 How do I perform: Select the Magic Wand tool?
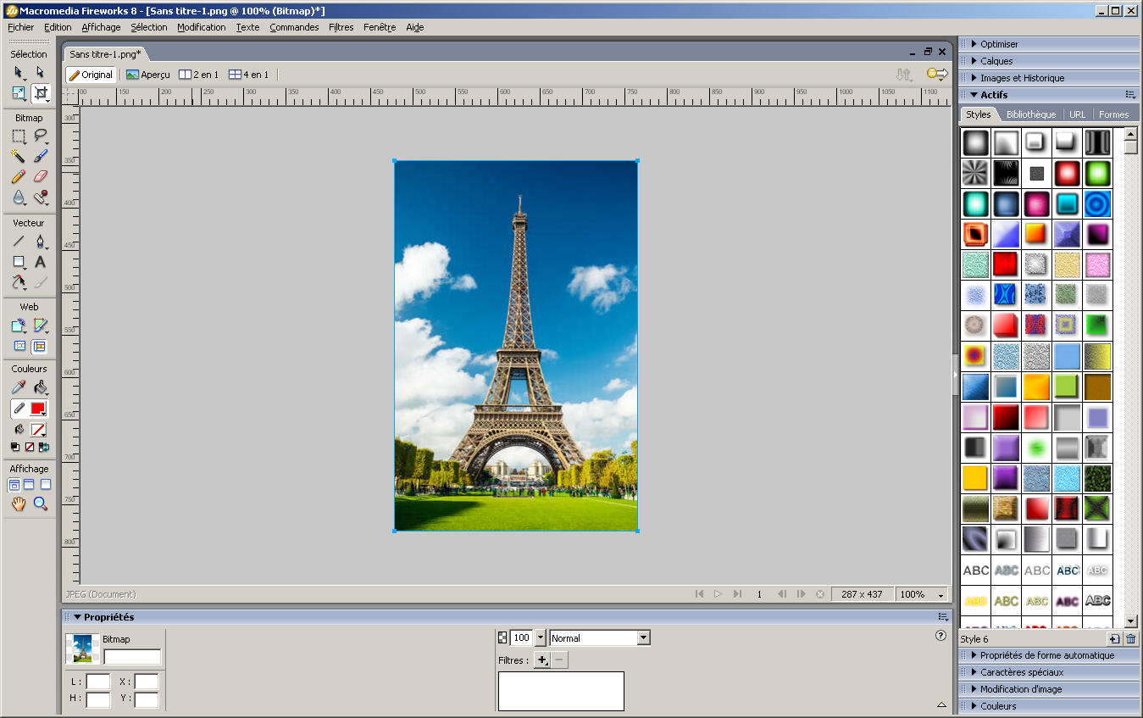pos(18,156)
